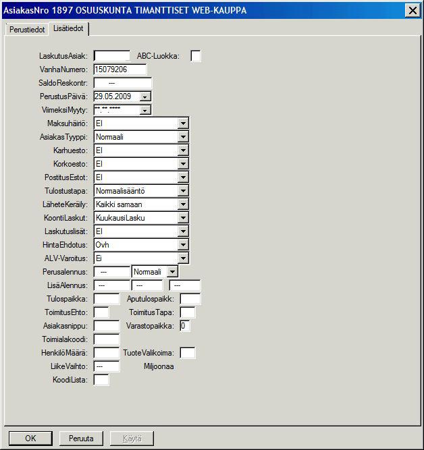
Task: Expand the Maksuhäiriö dropdown
Action: 183,123
